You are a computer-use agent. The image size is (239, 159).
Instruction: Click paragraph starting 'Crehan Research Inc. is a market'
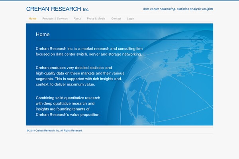pyautogui.click(x=89, y=51)
